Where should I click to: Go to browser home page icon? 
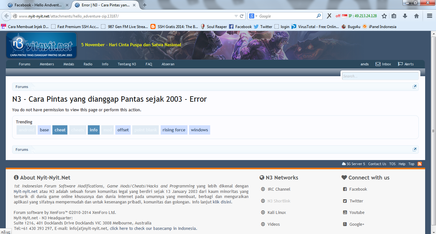[x=417, y=16]
